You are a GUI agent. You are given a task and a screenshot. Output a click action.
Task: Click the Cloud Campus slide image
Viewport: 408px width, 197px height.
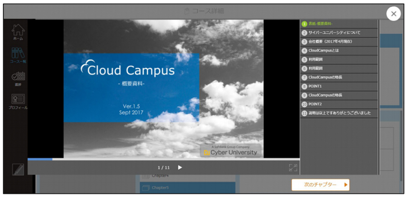(x=164, y=89)
